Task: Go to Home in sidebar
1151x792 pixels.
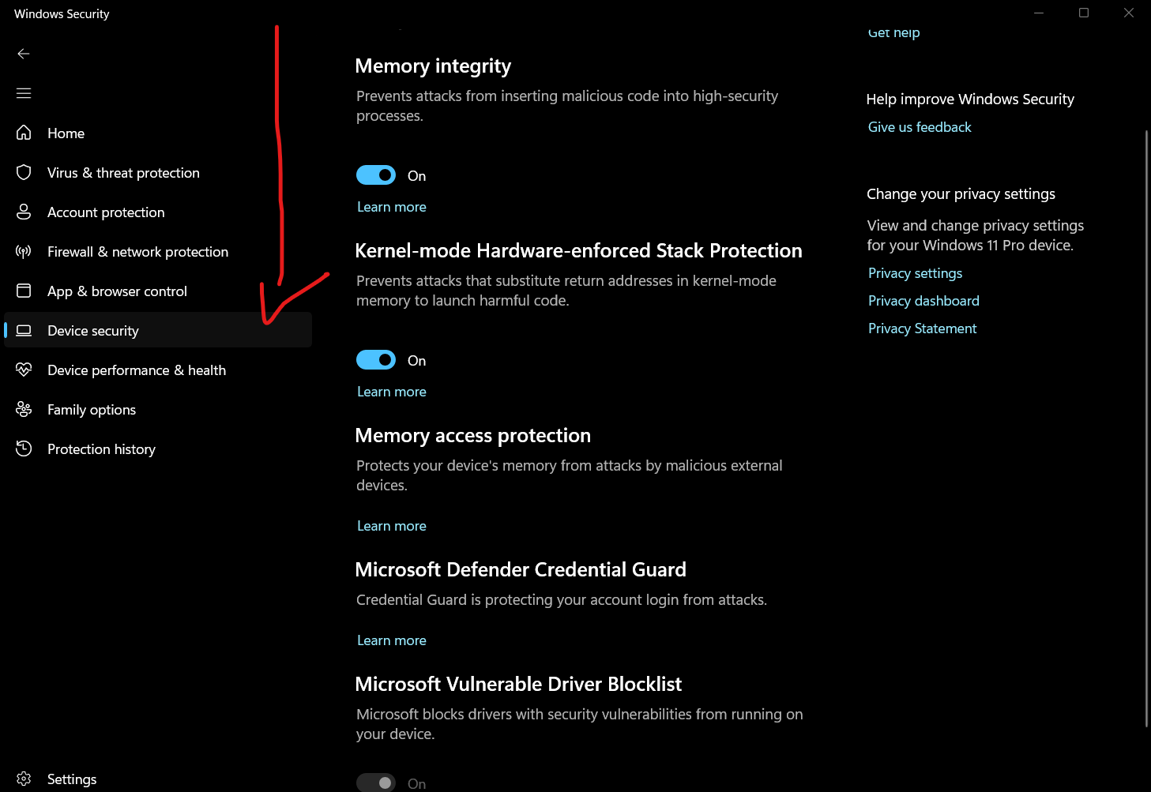Action: 158,133
